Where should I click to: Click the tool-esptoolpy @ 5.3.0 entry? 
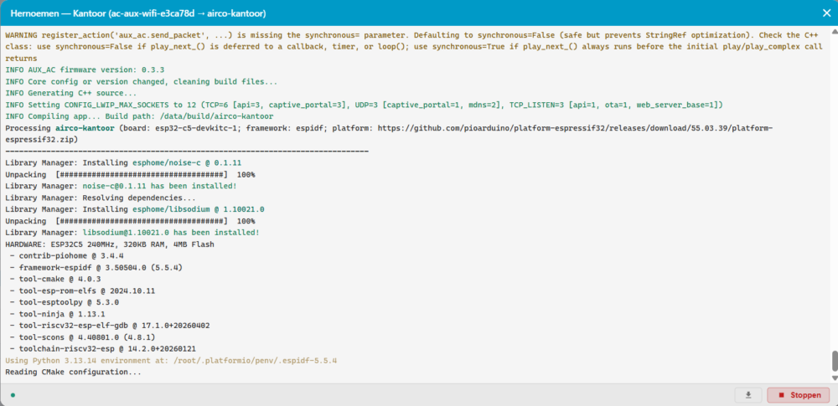coord(65,302)
